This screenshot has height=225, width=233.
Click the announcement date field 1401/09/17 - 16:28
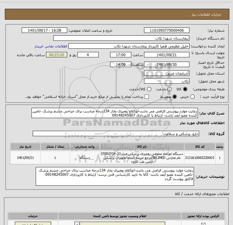[x=44, y=31]
